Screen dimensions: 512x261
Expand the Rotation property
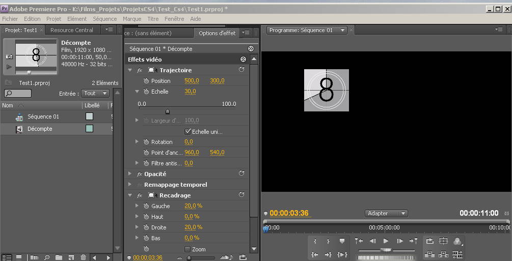click(x=137, y=142)
